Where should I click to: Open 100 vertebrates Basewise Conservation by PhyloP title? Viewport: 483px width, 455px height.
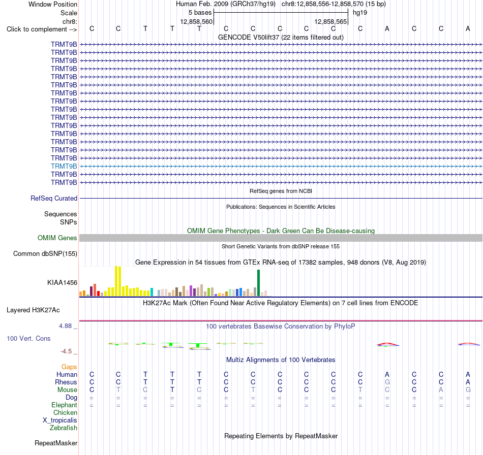point(281,327)
